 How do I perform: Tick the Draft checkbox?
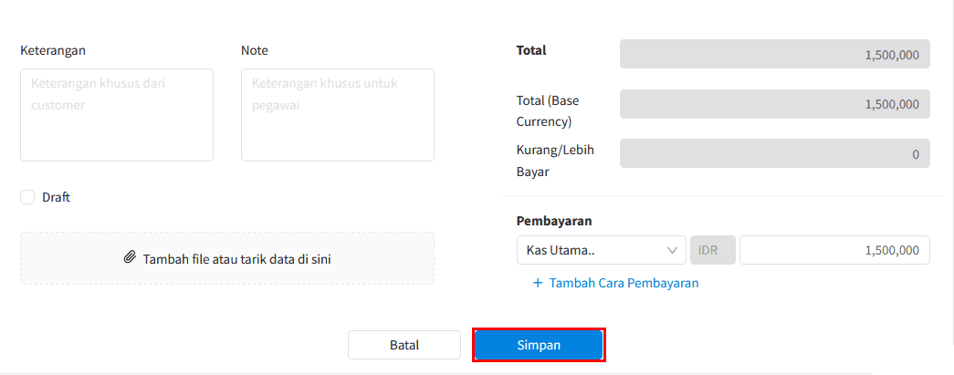coord(27,197)
